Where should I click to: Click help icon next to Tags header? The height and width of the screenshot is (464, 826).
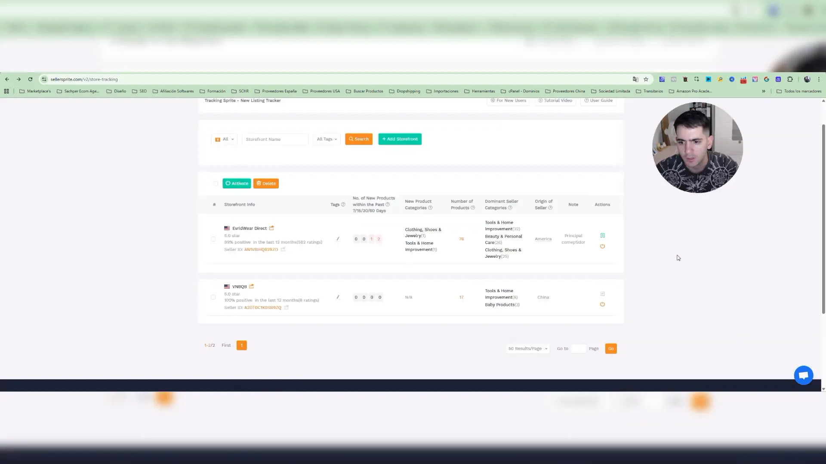click(x=343, y=205)
